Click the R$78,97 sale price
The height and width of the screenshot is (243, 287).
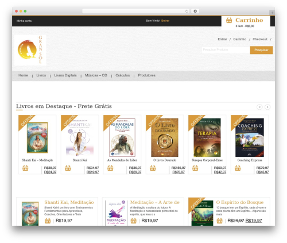[x=179, y=172]
